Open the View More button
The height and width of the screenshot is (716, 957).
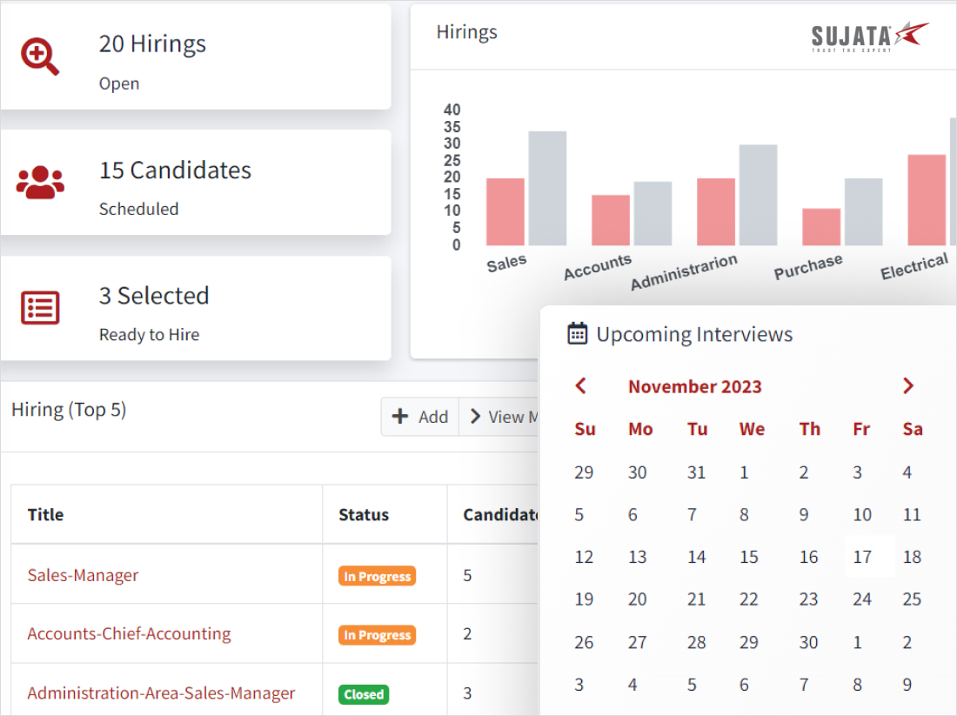click(x=501, y=417)
